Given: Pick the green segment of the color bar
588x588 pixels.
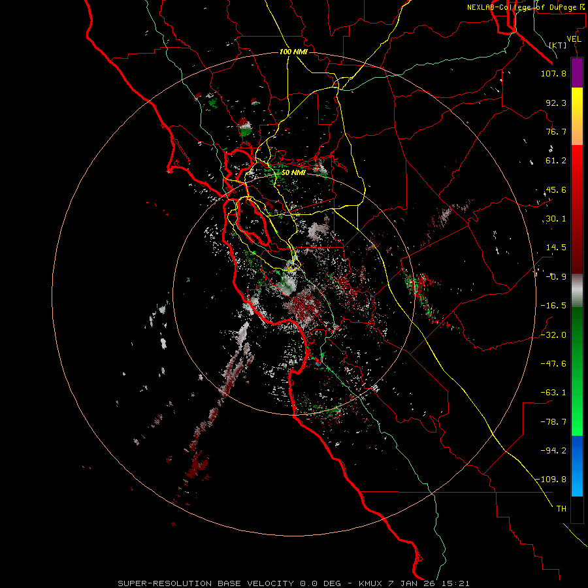Looking at the screenshot, I should [x=577, y=371].
